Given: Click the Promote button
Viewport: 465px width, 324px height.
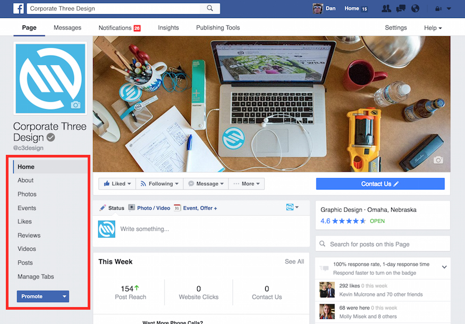Looking at the screenshot, I should pos(38,296).
